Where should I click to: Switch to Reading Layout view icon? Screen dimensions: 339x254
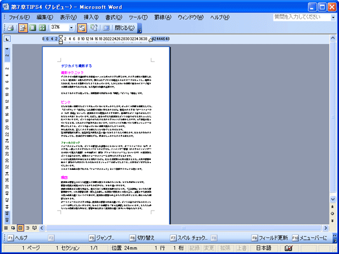[34, 228]
